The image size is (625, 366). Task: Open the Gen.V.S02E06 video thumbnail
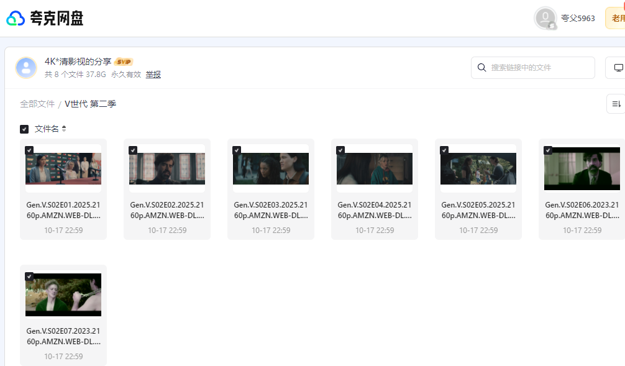click(582, 169)
